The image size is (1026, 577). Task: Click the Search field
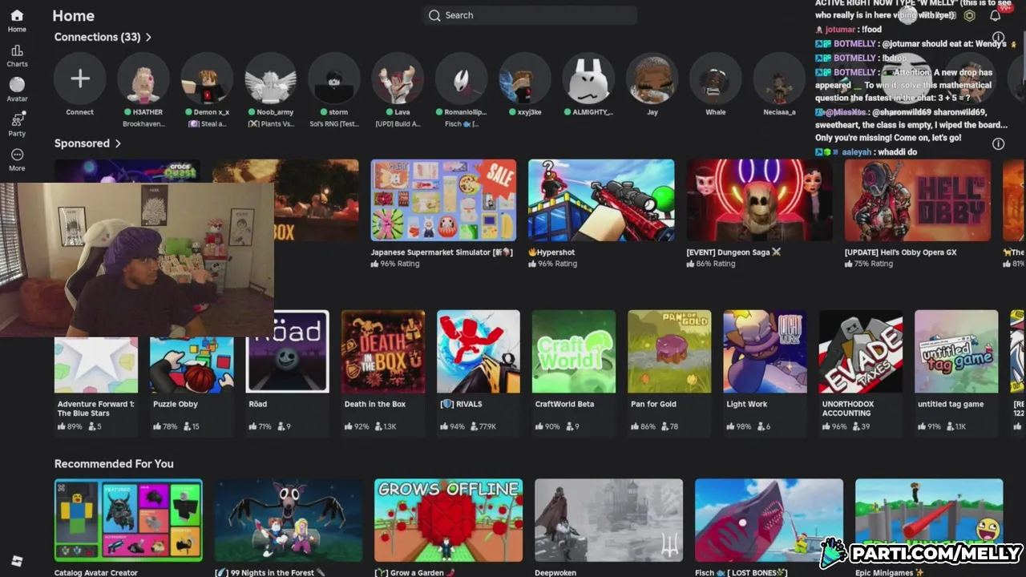point(530,15)
